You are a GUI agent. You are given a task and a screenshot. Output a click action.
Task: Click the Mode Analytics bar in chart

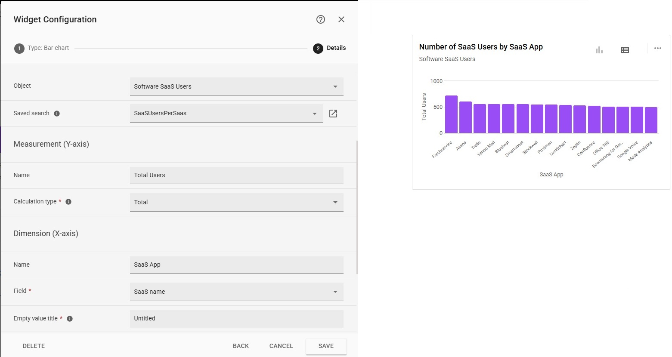tap(651, 120)
